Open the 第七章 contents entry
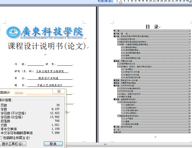 point(152,99)
